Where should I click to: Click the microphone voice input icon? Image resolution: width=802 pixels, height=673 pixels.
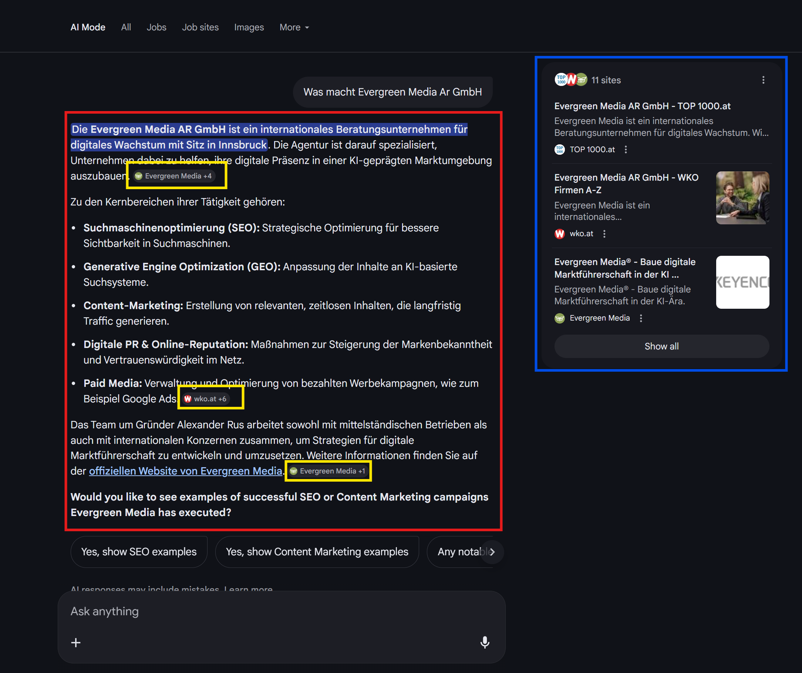(x=485, y=642)
